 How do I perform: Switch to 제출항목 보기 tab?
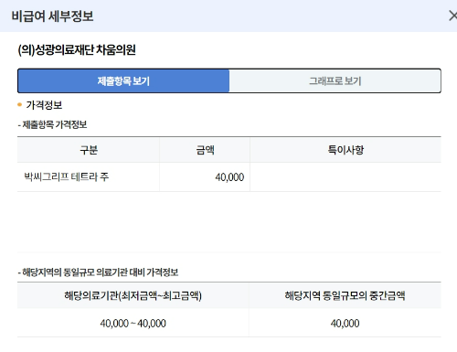pos(123,81)
